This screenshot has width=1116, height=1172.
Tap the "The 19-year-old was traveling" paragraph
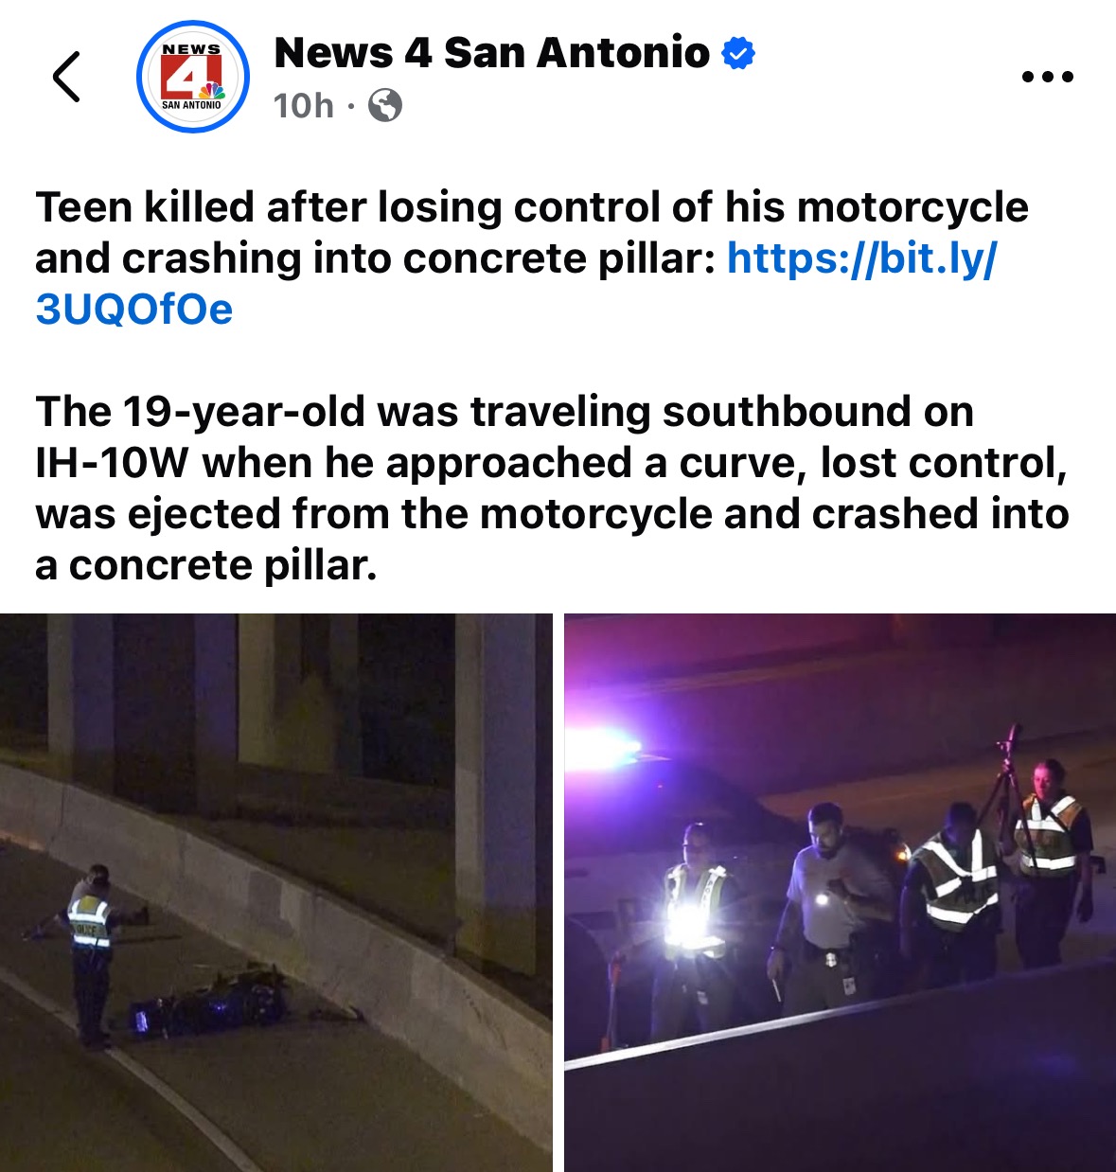pyautogui.click(x=552, y=488)
